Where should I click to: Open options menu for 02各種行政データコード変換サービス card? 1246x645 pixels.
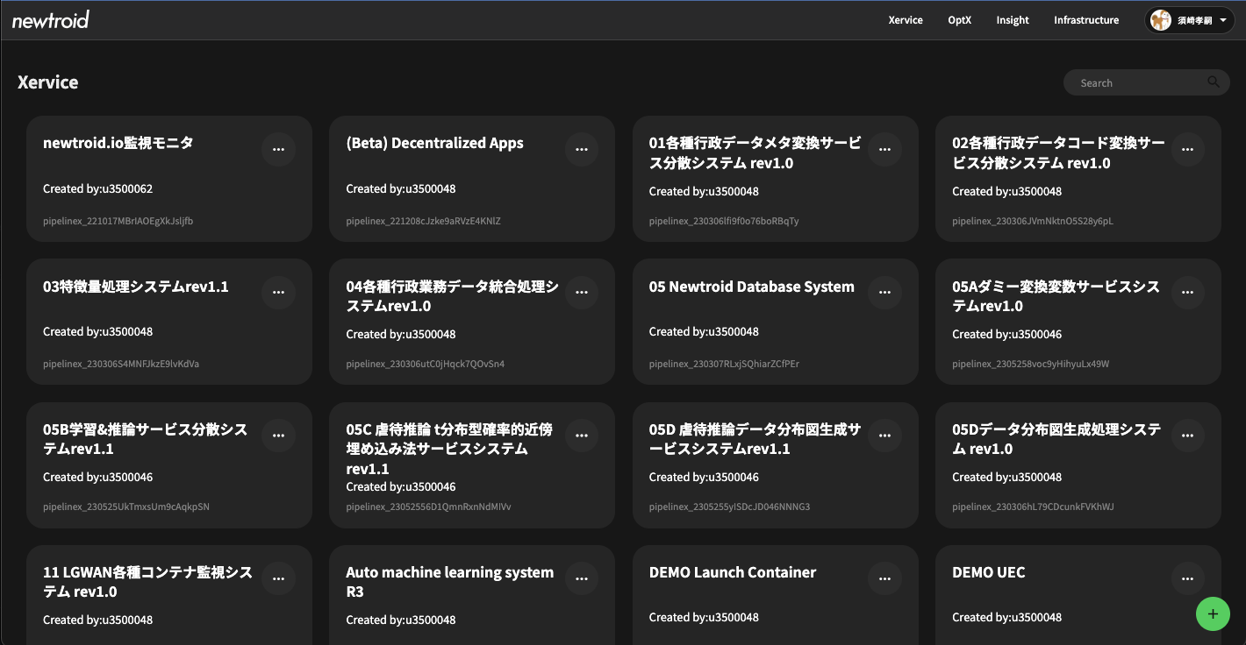click(x=1188, y=150)
